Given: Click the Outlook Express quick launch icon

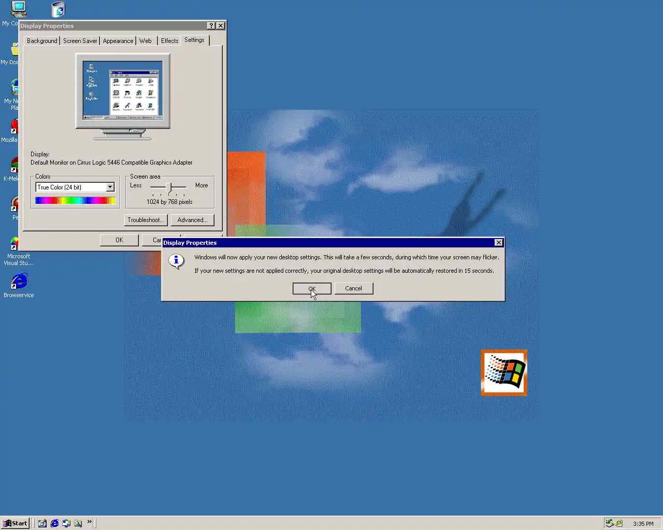Looking at the screenshot, I should pyautogui.click(x=66, y=523).
